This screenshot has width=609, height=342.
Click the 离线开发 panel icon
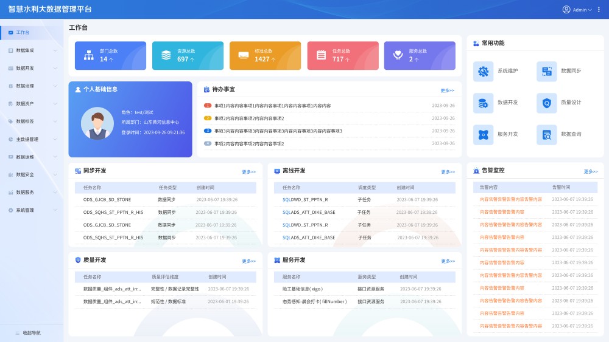277,171
